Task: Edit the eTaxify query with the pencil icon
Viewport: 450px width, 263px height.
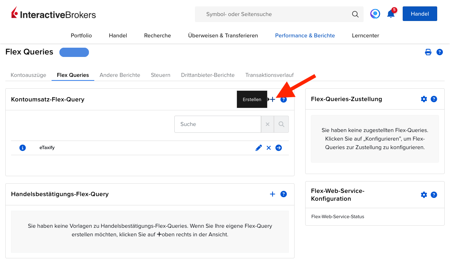Action: pyautogui.click(x=259, y=147)
